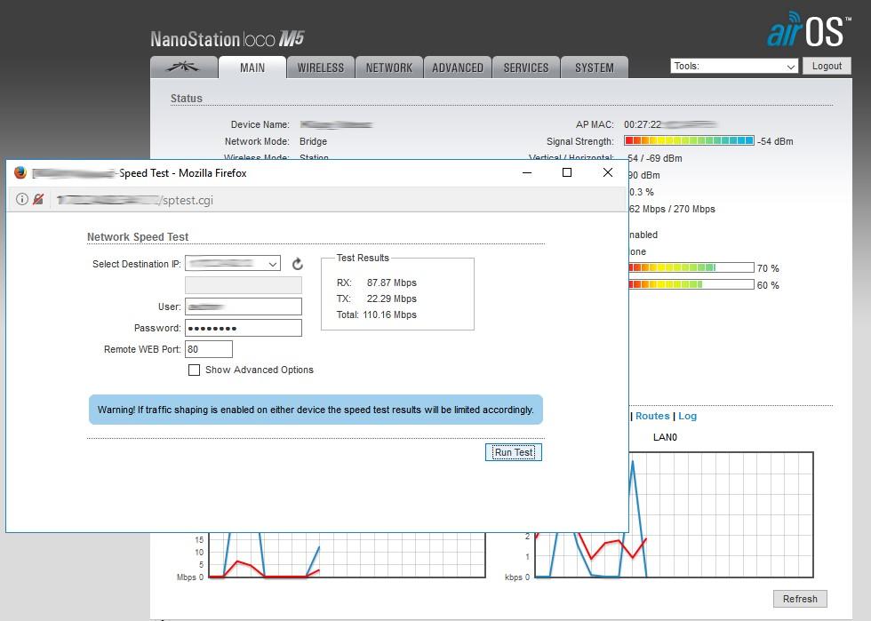Click the Mbps throughput graph on left
The image size is (871, 621).
(347, 555)
